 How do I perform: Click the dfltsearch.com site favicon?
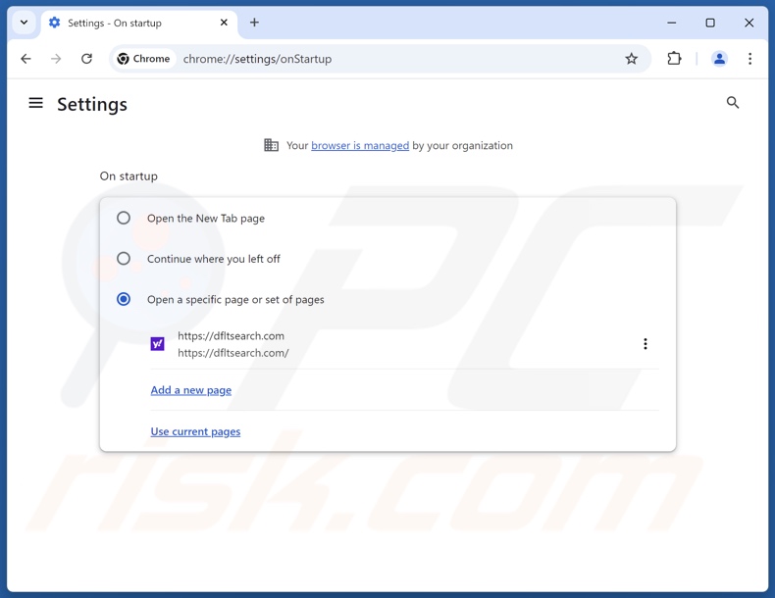tap(157, 344)
